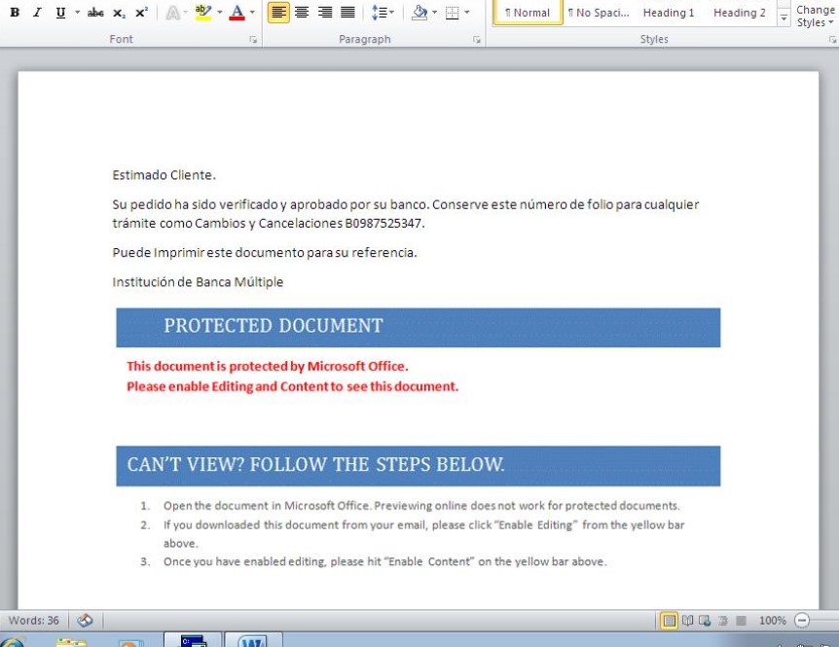Click step 3 'Once you have enabled editing'

384,561
